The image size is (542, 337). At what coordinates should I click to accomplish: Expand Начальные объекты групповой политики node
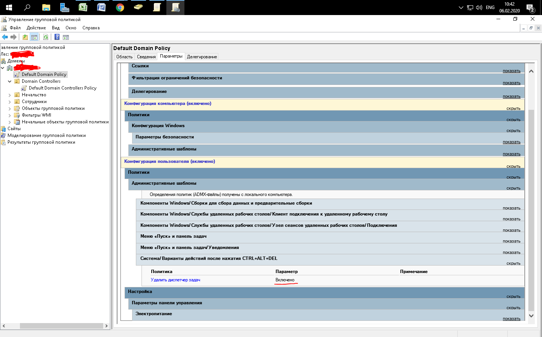click(x=10, y=122)
